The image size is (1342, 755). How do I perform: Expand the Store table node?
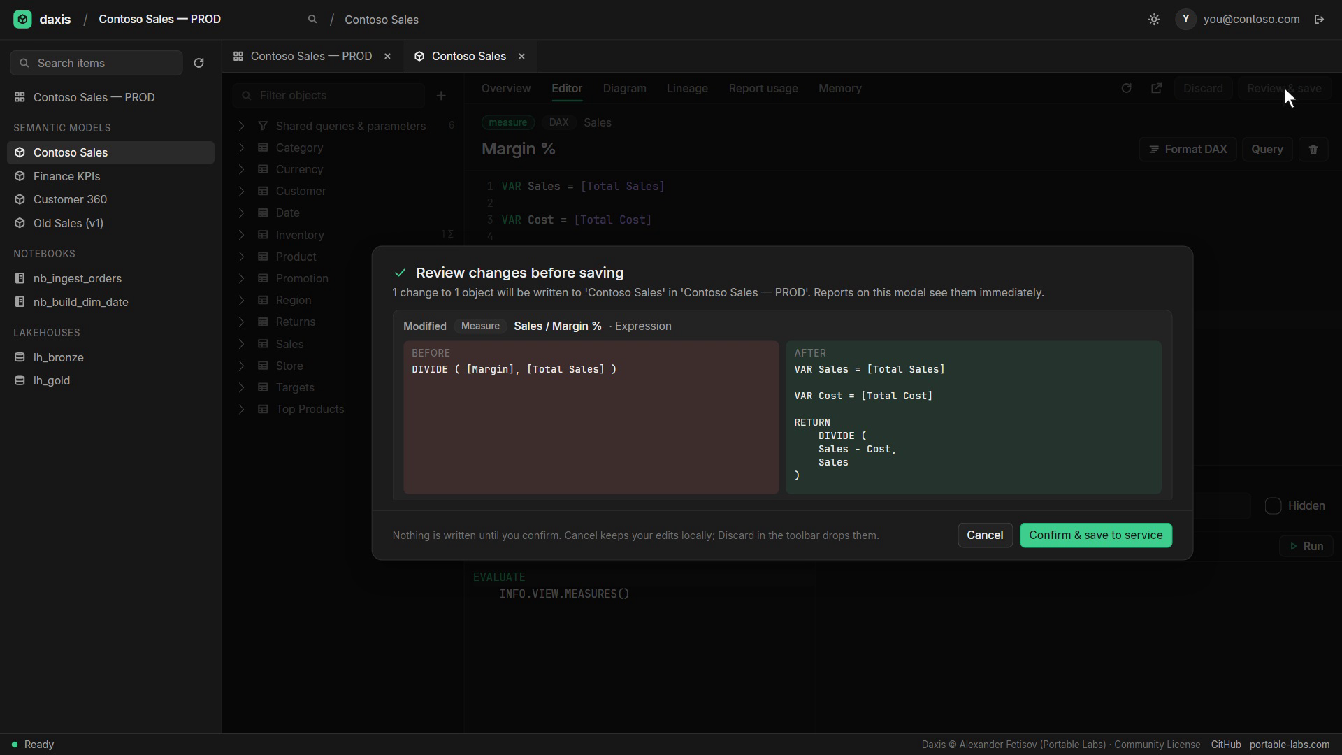pyautogui.click(x=241, y=366)
